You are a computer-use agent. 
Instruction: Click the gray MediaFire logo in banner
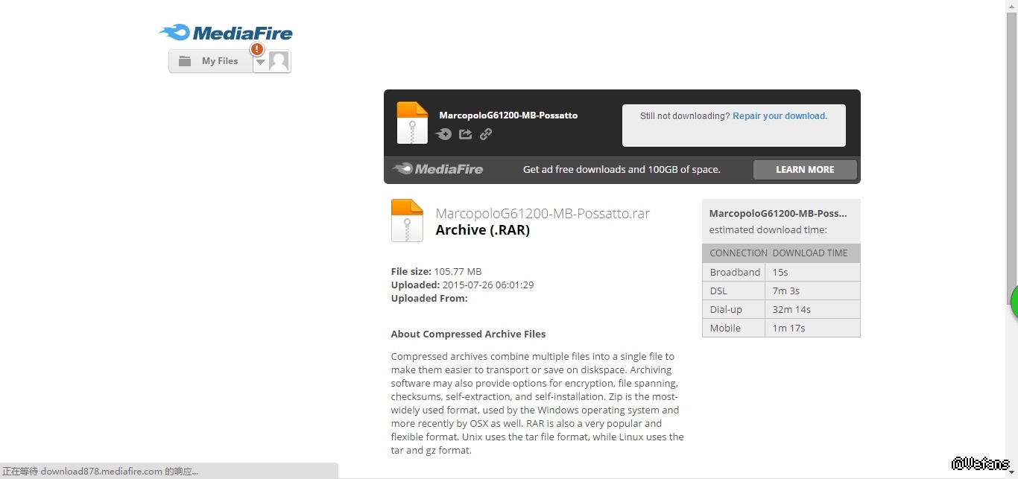438,169
